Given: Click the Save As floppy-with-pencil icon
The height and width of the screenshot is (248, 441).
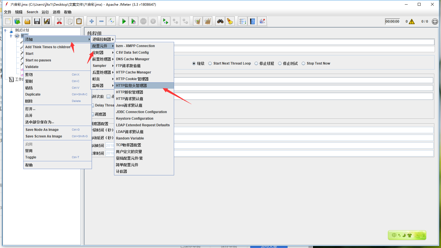Looking at the screenshot, I should click(47, 21).
